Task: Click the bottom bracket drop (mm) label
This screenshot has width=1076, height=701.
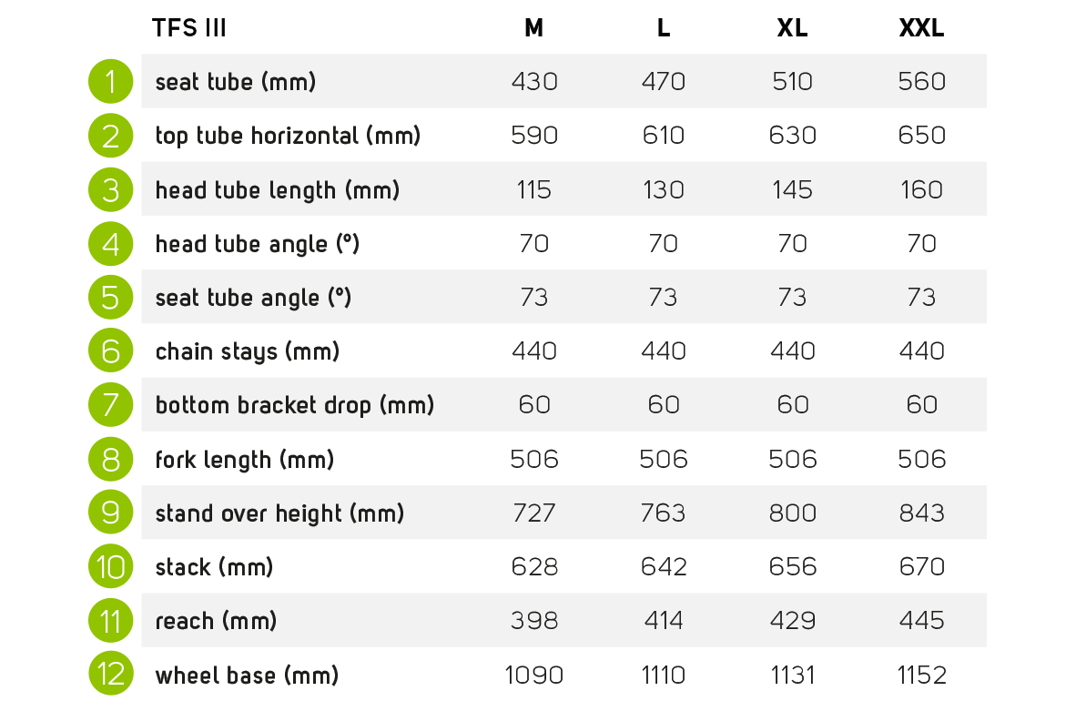Action: click(x=295, y=405)
